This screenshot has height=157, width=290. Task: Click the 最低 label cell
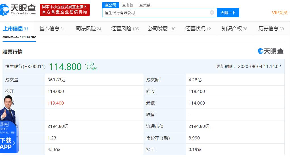pos(165,103)
